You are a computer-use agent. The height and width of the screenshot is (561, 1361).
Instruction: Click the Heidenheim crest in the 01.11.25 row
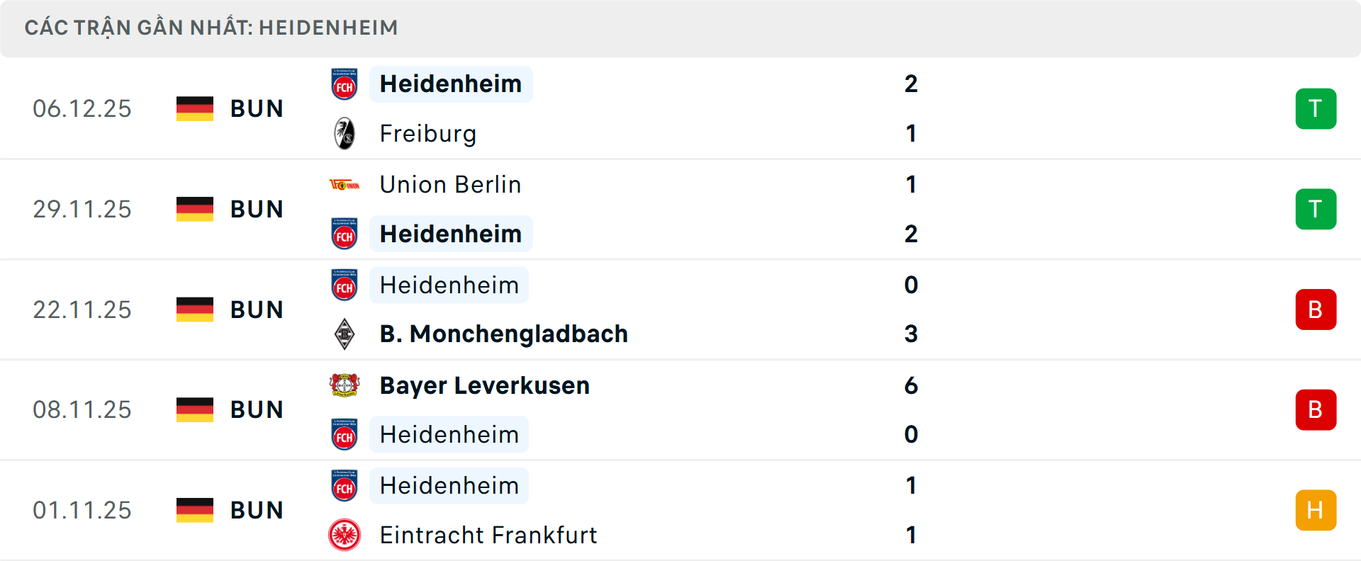[x=345, y=485]
